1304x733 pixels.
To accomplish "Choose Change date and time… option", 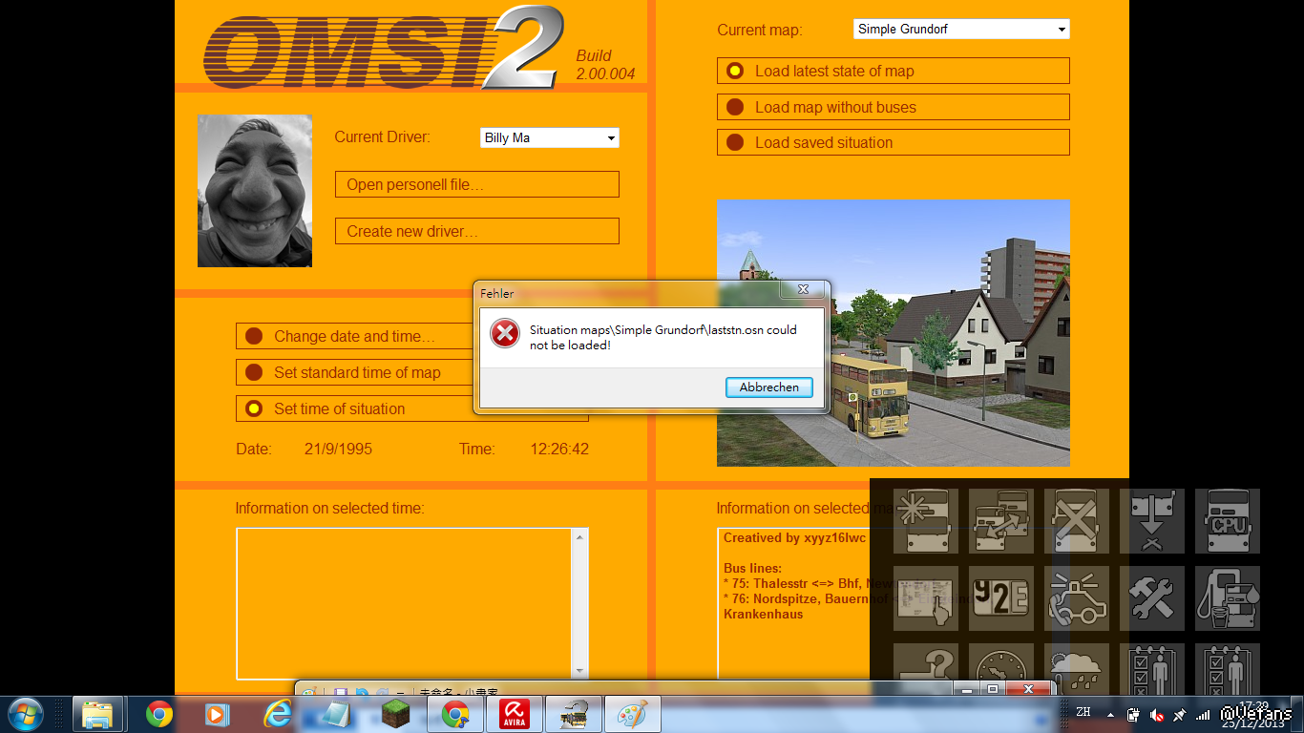I will (354, 336).
